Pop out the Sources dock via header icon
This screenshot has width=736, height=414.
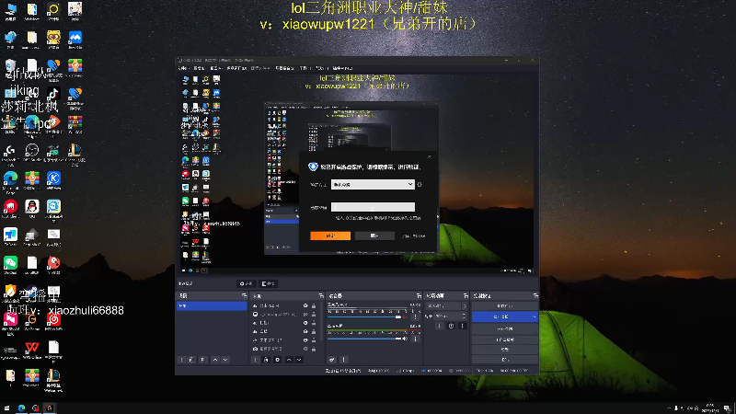pyautogui.click(x=321, y=295)
